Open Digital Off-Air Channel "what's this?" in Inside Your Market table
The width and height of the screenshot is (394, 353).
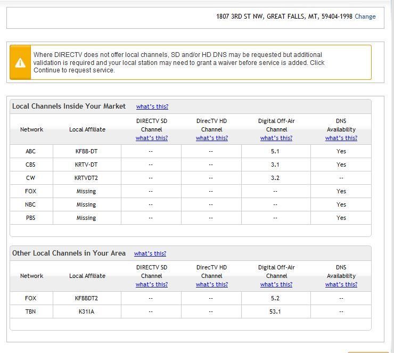point(276,138)
